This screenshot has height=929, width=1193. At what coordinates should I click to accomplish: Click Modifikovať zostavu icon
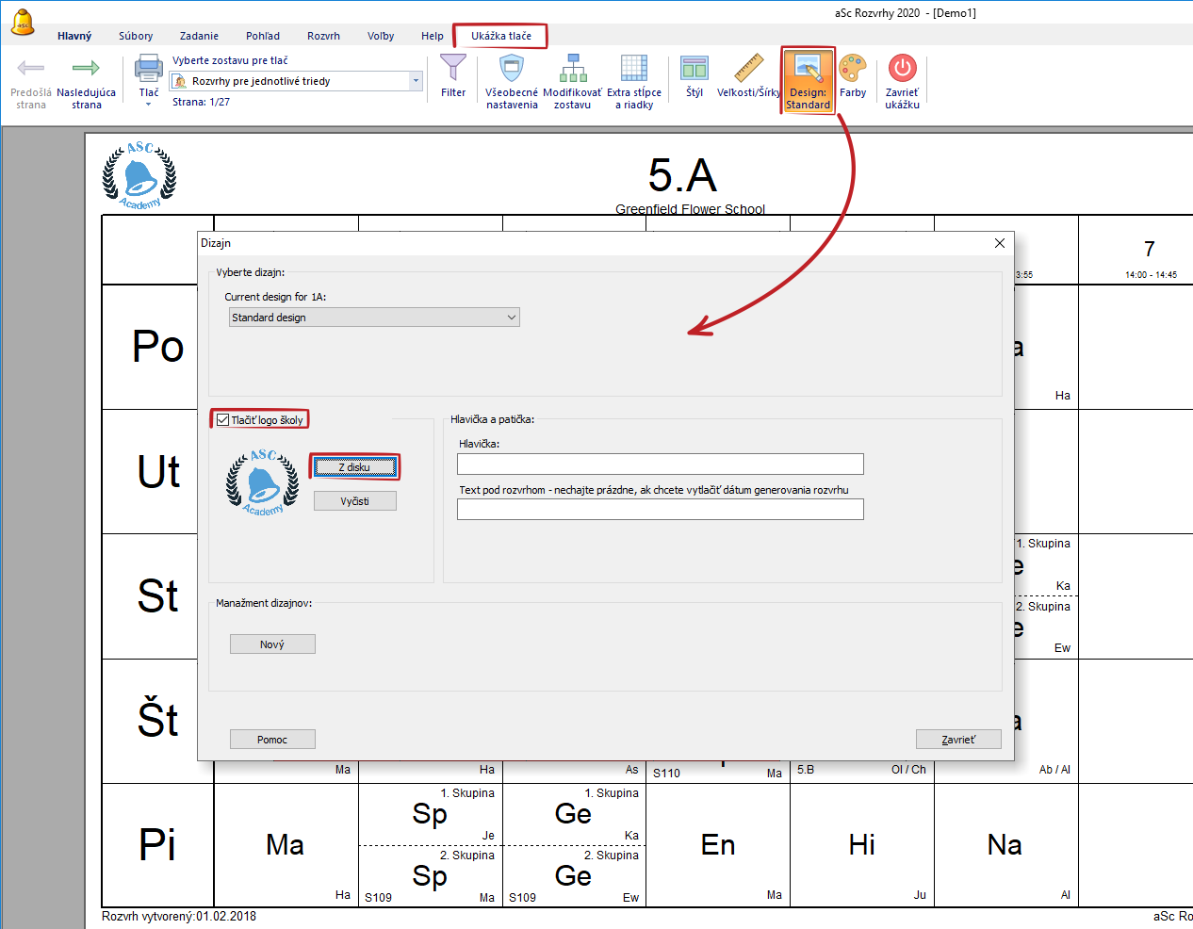point(572,70)
